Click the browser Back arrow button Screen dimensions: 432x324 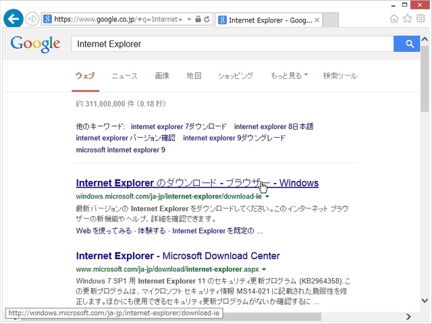tap(13, 19)
